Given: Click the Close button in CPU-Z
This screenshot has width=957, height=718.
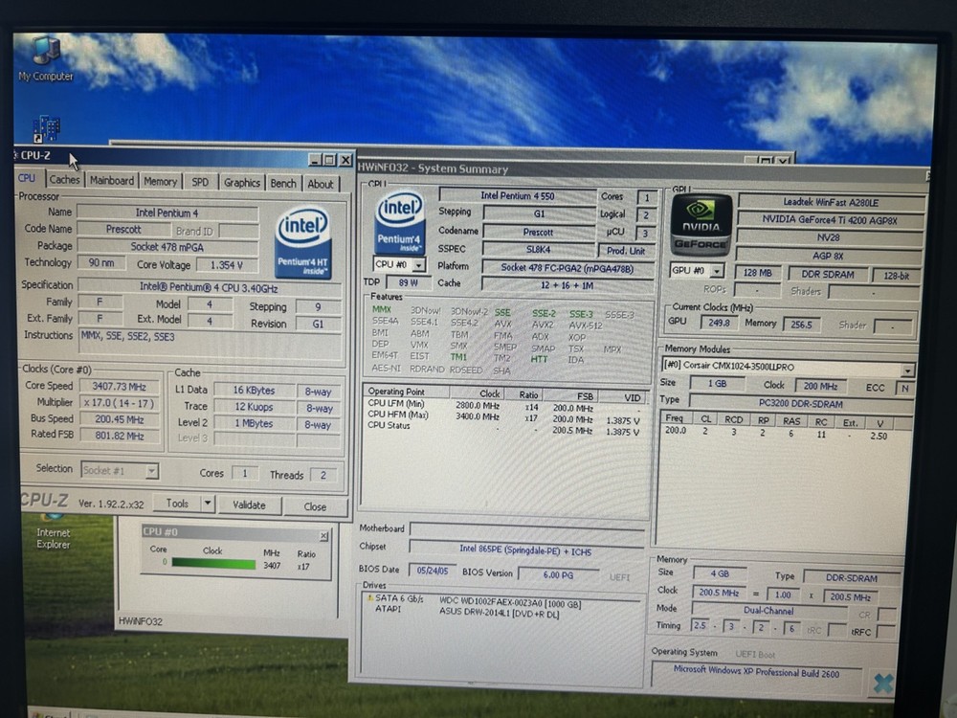Looking at the screenshot, I should pyautogui.click(x=315, y=506).
